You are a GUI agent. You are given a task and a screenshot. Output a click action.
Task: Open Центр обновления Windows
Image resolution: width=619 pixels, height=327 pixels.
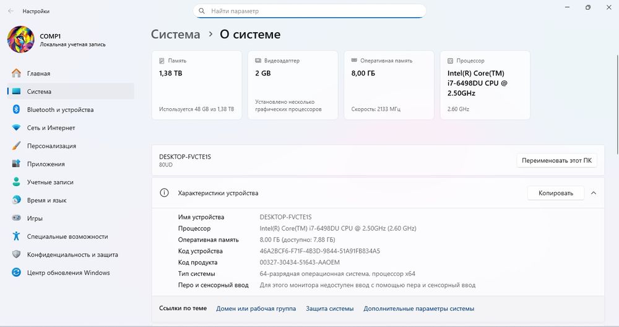click(x=71, y=273)
